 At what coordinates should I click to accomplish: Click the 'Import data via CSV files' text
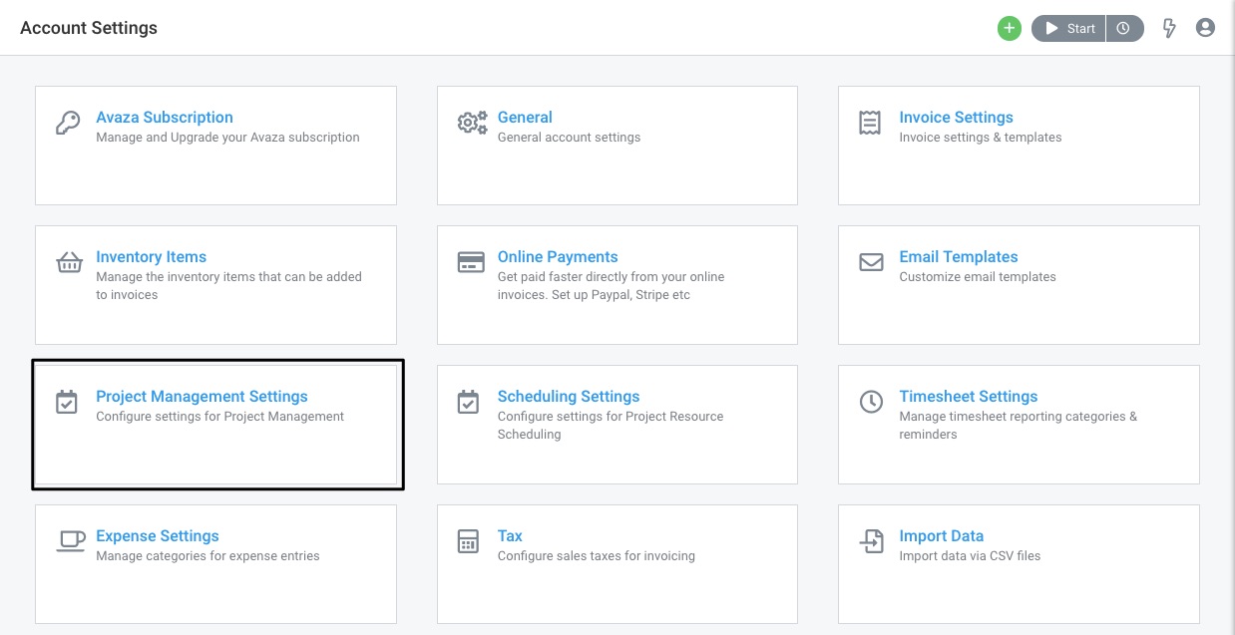(x=970, y=556)
